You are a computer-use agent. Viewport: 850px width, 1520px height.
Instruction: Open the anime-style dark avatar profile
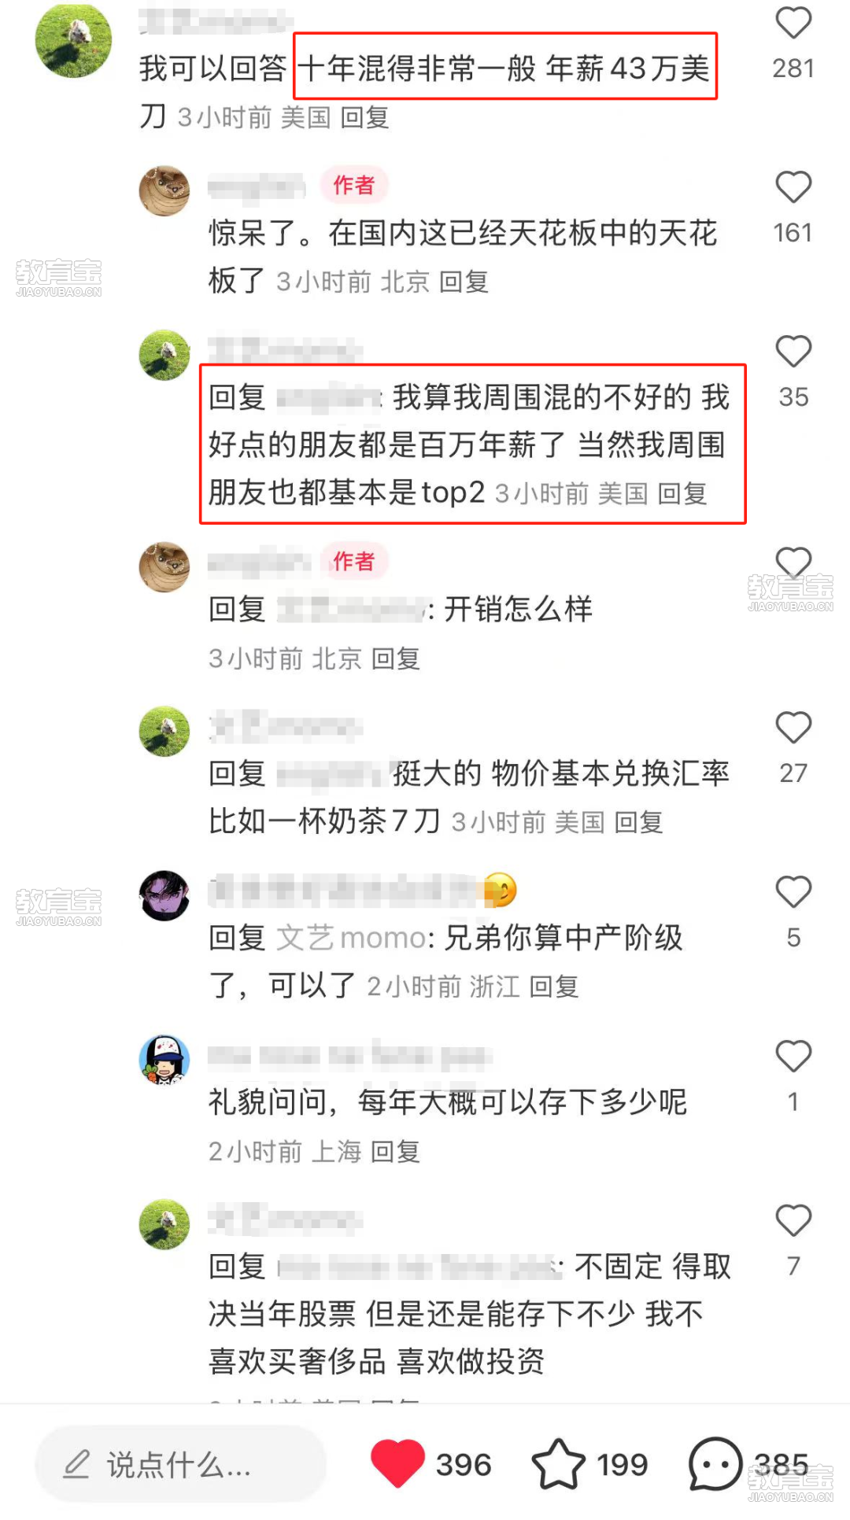click(x=164, y=895)
